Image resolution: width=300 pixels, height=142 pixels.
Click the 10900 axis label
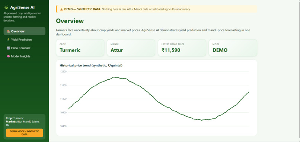[x=63, y=112]
